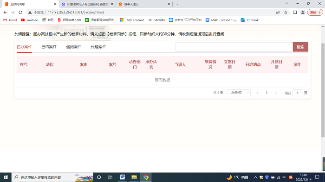Reload the page with refresh icon
This screenshot has width=325, height=182.
pyautogui.click(x=20, y=13)
